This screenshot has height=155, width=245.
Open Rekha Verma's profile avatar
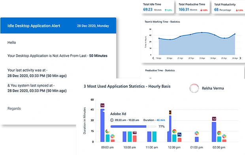(x=194, y=88)
